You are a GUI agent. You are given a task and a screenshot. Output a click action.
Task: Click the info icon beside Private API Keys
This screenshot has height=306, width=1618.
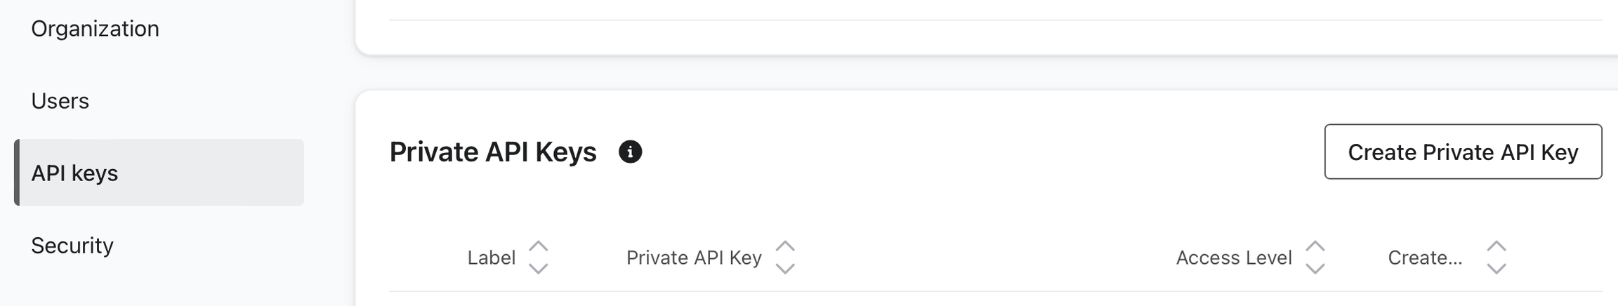[630, 152]
